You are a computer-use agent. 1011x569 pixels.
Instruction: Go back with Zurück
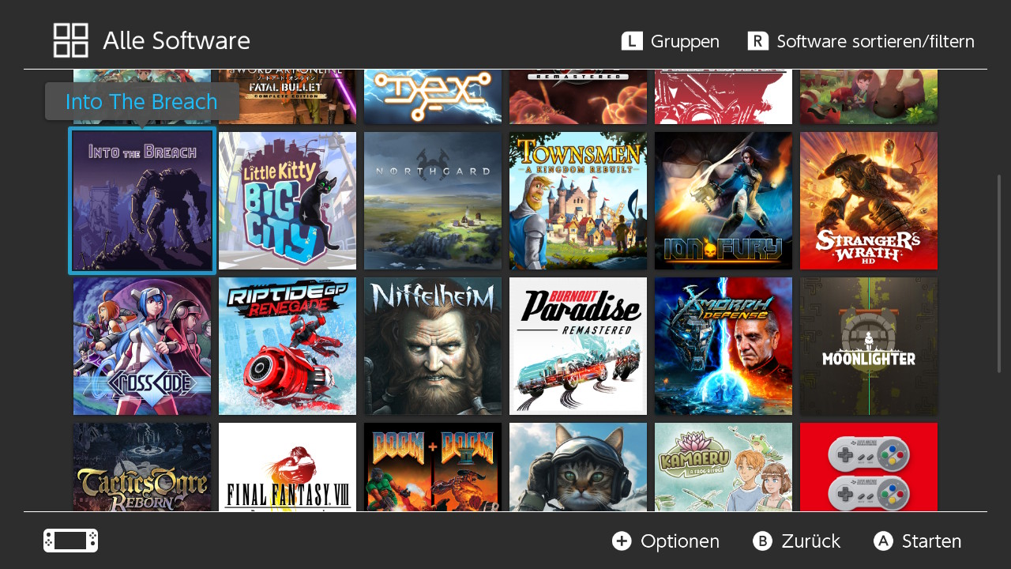tap(810, 541)
